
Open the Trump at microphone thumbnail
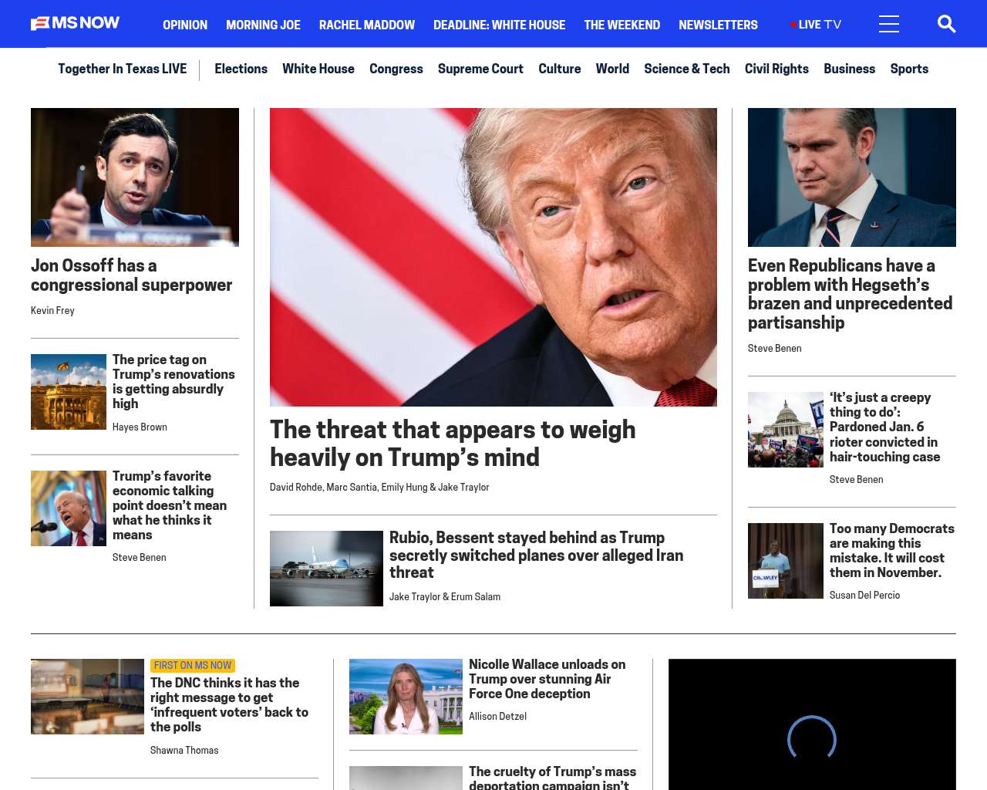pos(69,508)
